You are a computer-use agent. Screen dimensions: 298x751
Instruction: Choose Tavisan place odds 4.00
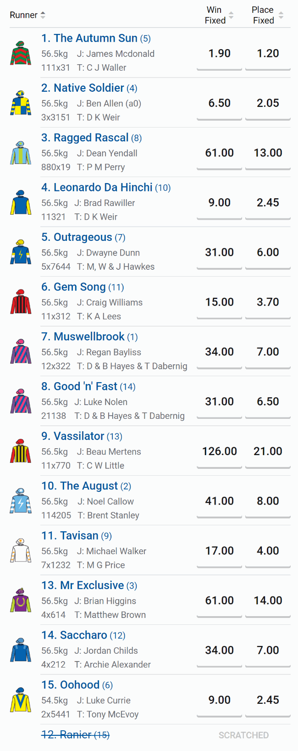(268, 551)
